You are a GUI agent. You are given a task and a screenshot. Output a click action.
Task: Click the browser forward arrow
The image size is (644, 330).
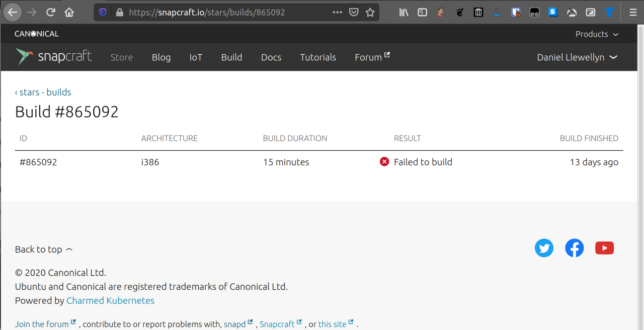[32, 12]
